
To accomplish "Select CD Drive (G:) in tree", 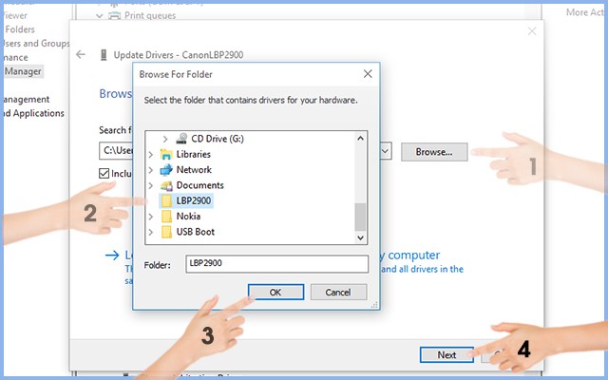I will [x=218, y=139].
